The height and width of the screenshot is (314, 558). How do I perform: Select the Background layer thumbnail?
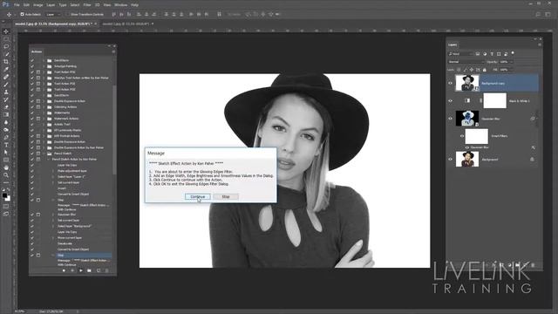(x=467, y=159)
